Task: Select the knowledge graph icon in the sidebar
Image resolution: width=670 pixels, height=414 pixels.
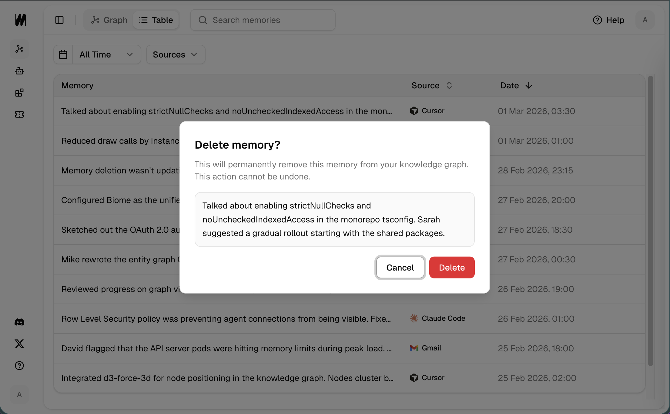Action: [19, 49]
